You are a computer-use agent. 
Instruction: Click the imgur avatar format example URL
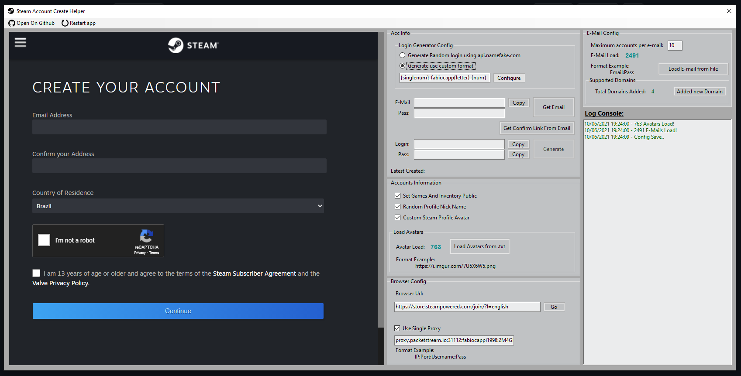coord(455,266)
